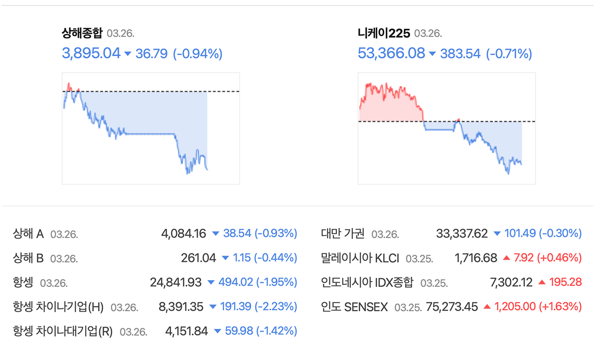Click the up triangle for 인도네시아 IDX종합
The height and width of the screenshot is (354, 598).
click(542, 282)
